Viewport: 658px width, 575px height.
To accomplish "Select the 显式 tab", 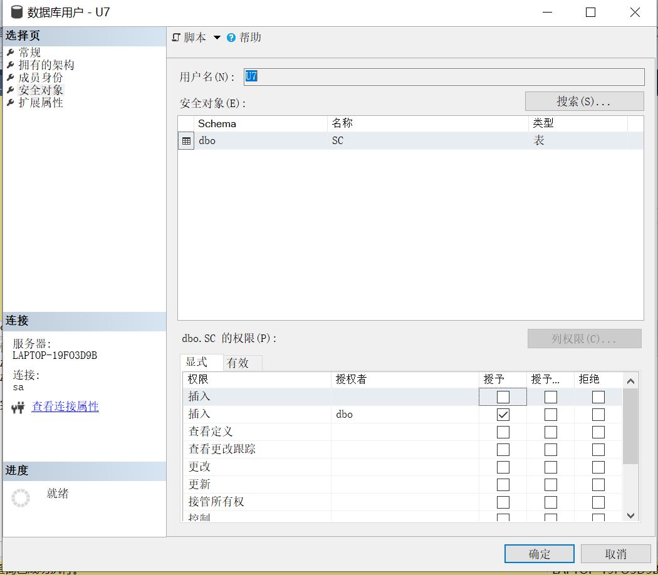I will [x=202, y=362].
